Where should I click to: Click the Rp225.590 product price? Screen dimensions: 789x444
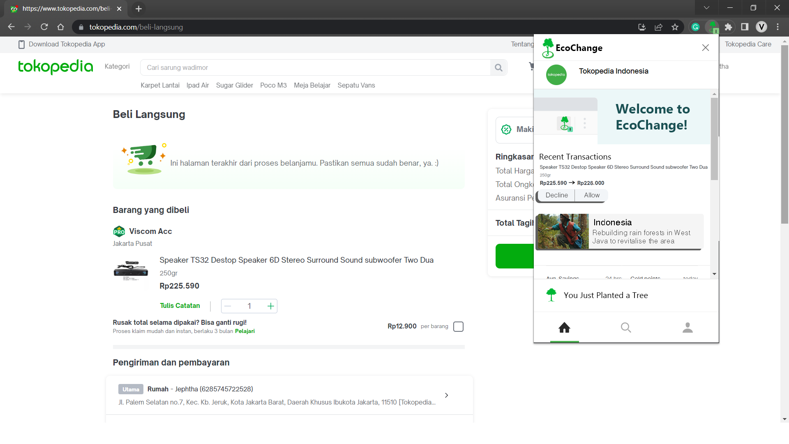(179, 286)
